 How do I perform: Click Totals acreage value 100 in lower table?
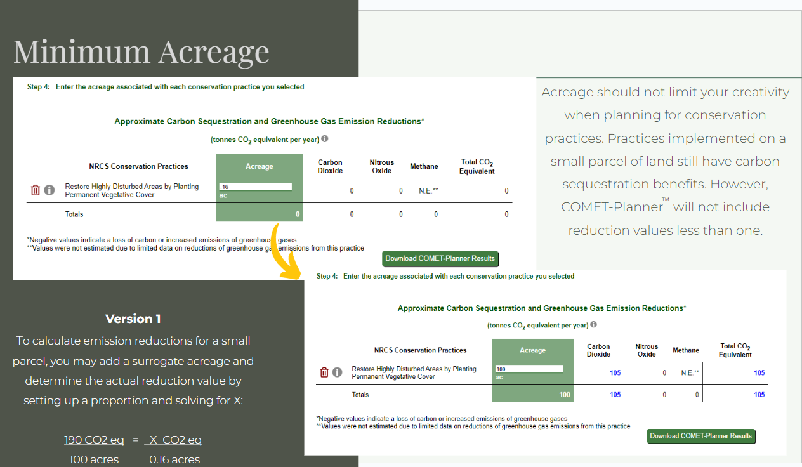pyautogui.click(x=565, y=395)
